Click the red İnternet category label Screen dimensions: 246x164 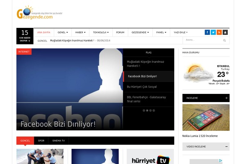[24, 52]
